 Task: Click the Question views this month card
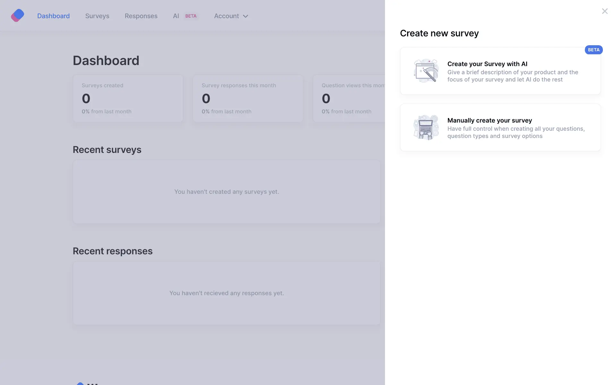click(349, 98)
